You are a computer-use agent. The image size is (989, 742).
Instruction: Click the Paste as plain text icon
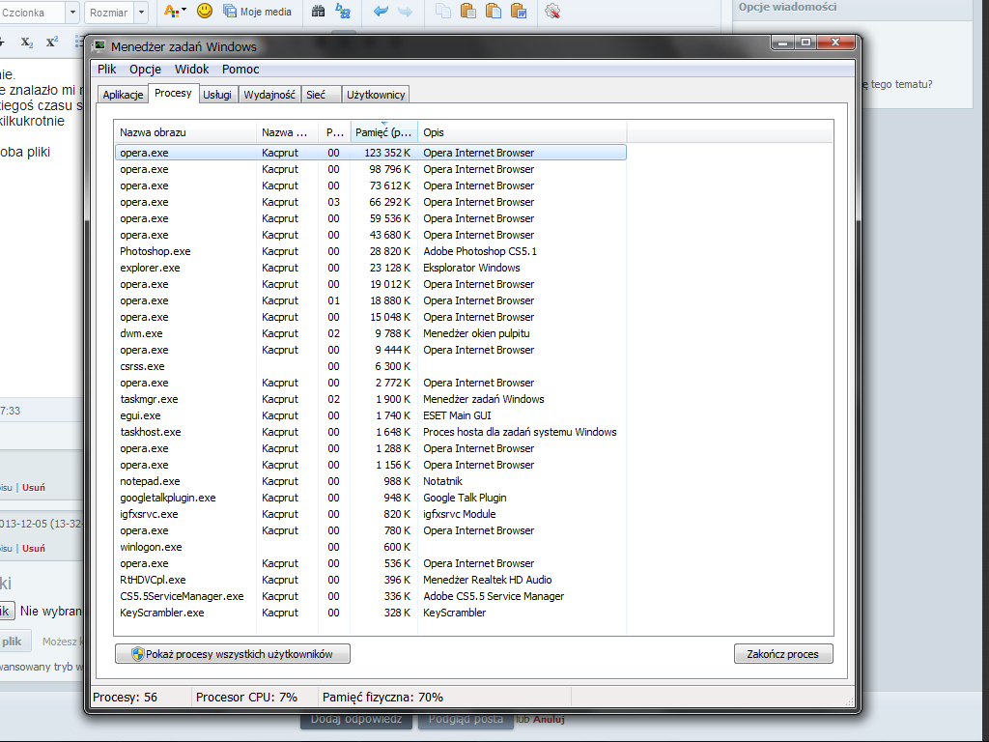click(x=494, y=11)
